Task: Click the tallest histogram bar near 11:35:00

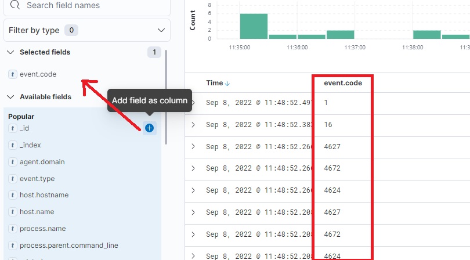Action: [x=254, y=26]
